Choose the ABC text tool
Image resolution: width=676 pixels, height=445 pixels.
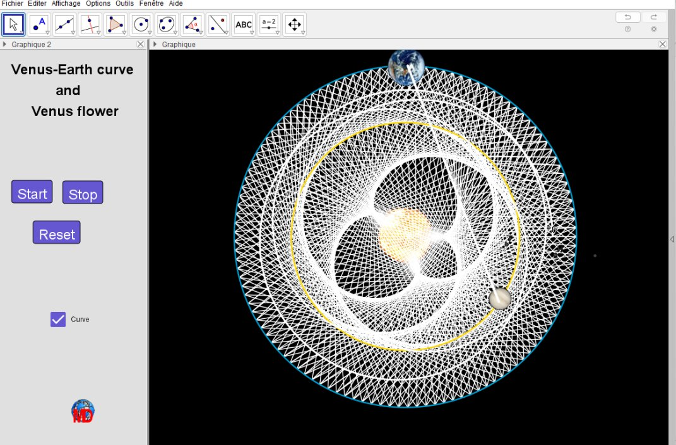point(244,25)
